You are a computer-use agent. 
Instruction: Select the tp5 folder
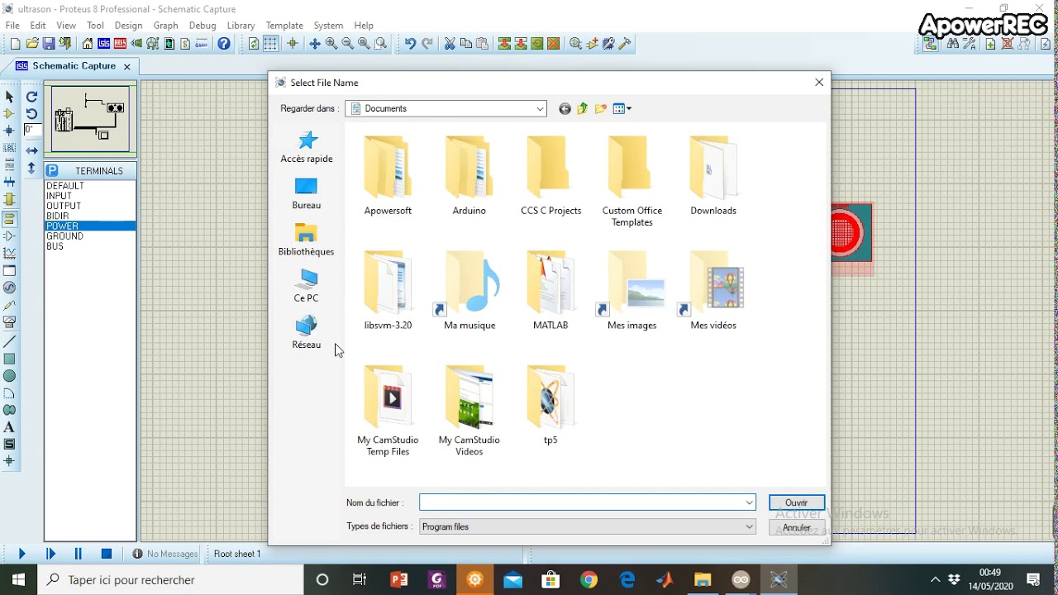(550, 405)
